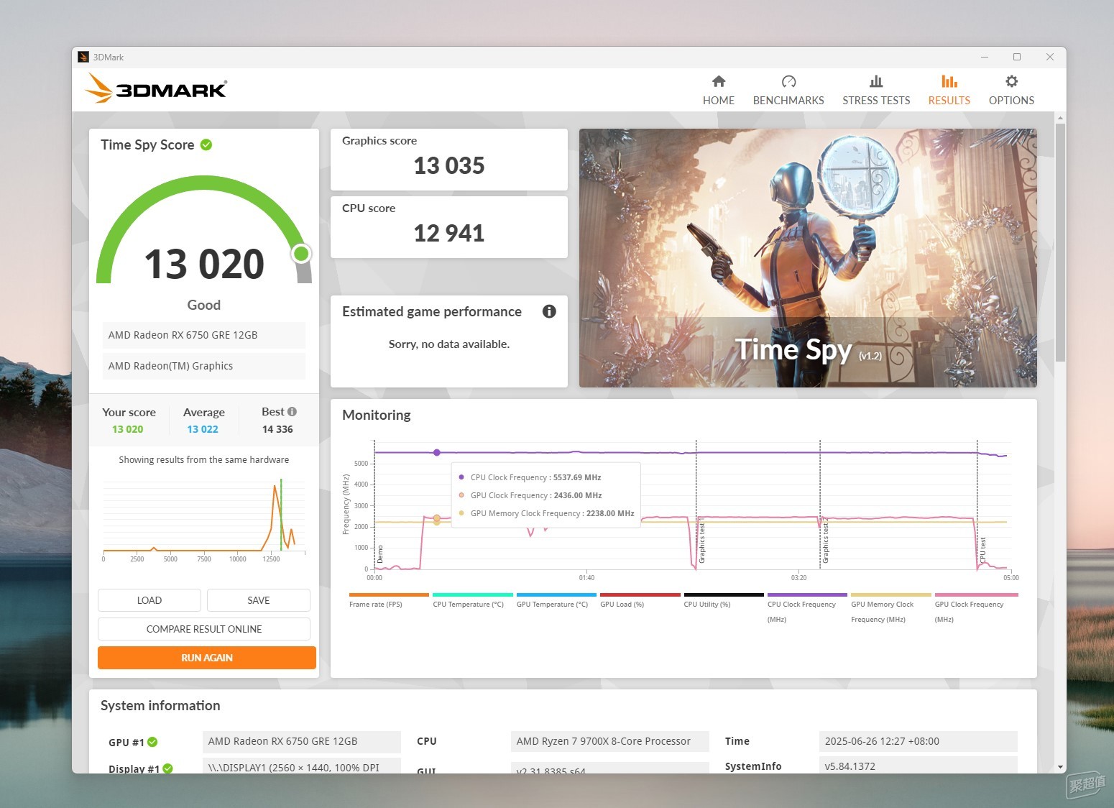Click the AMD Radeon(TM) Graphics label

tap(204, 366)
